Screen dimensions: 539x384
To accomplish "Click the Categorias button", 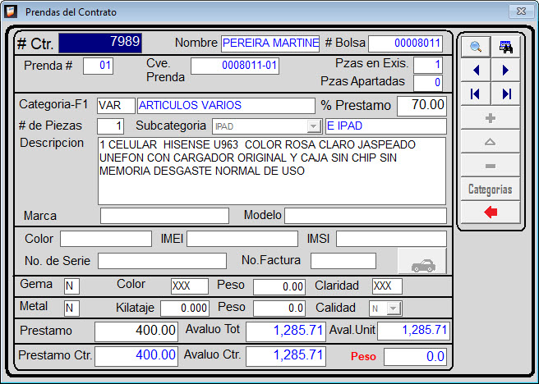I will (x=491, y=190).
